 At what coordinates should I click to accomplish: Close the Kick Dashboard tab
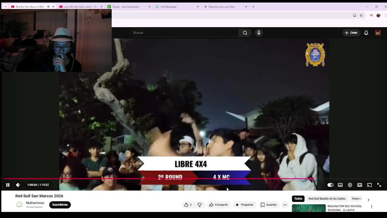click(x=149, y=7)
